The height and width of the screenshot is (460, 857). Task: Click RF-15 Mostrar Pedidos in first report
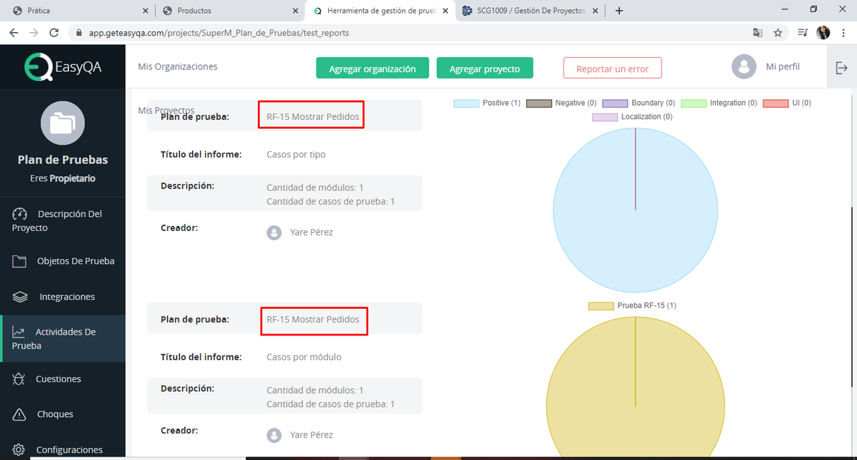click(313, 117)
